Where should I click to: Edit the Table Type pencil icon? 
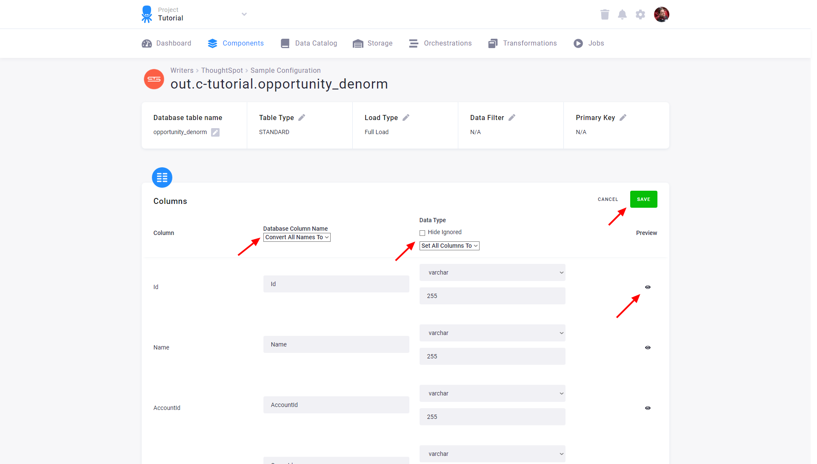tap(302, 117)
